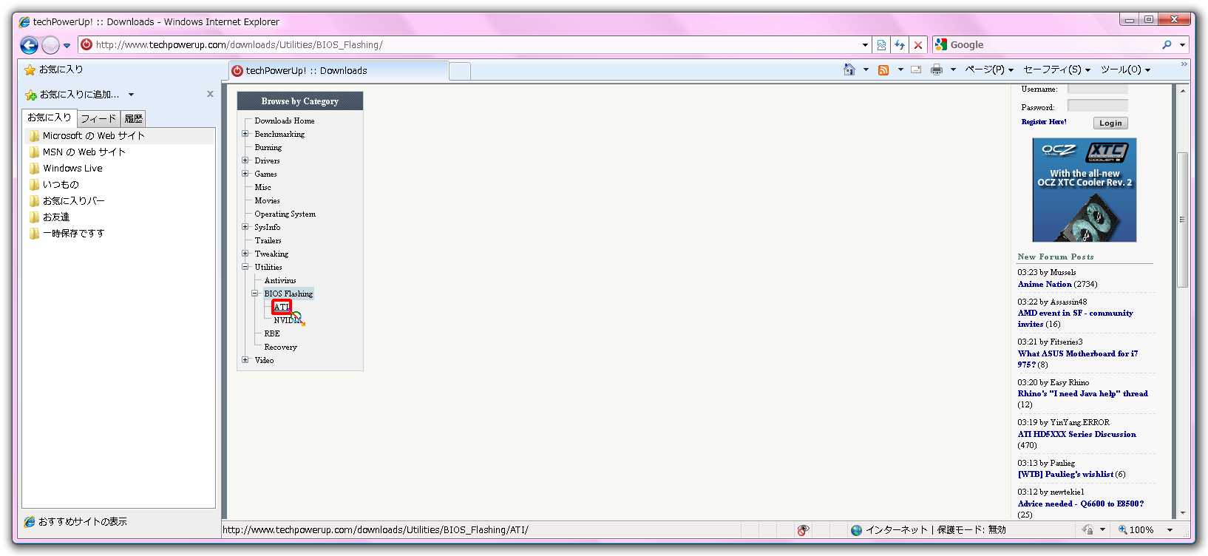This screenshot has height=556, width=1208.
Task: Open the お友達 favorites folder
Action: (x=50, y=217)
